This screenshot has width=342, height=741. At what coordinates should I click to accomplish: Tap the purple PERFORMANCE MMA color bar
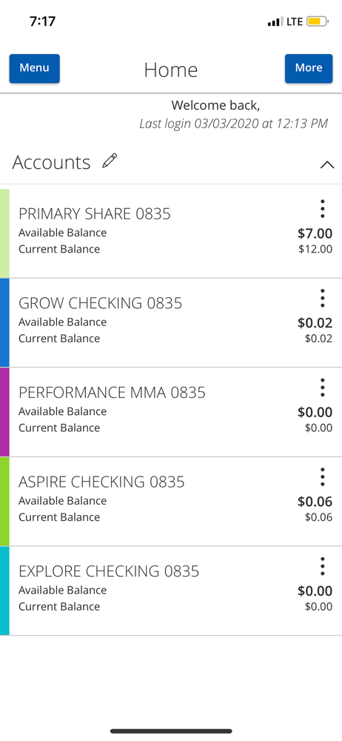(x=4, y=412)
